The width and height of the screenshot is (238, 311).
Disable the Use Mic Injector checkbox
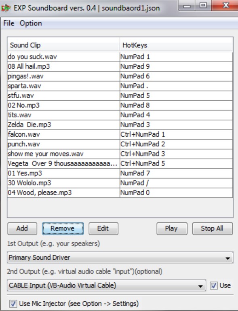13,304
